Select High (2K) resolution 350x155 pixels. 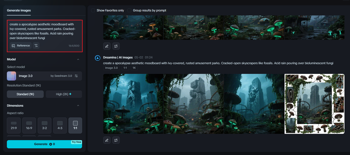[x=64, y=94]
